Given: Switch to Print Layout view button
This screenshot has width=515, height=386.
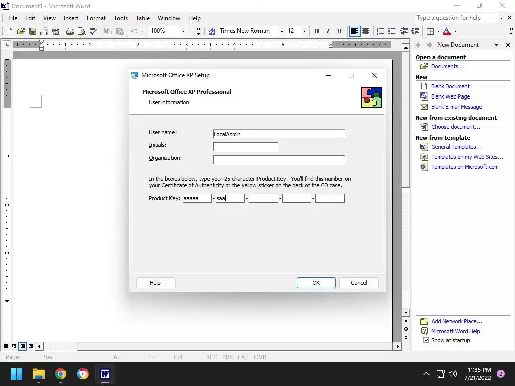Looking at the screenshot, I should tap(23, 346).
